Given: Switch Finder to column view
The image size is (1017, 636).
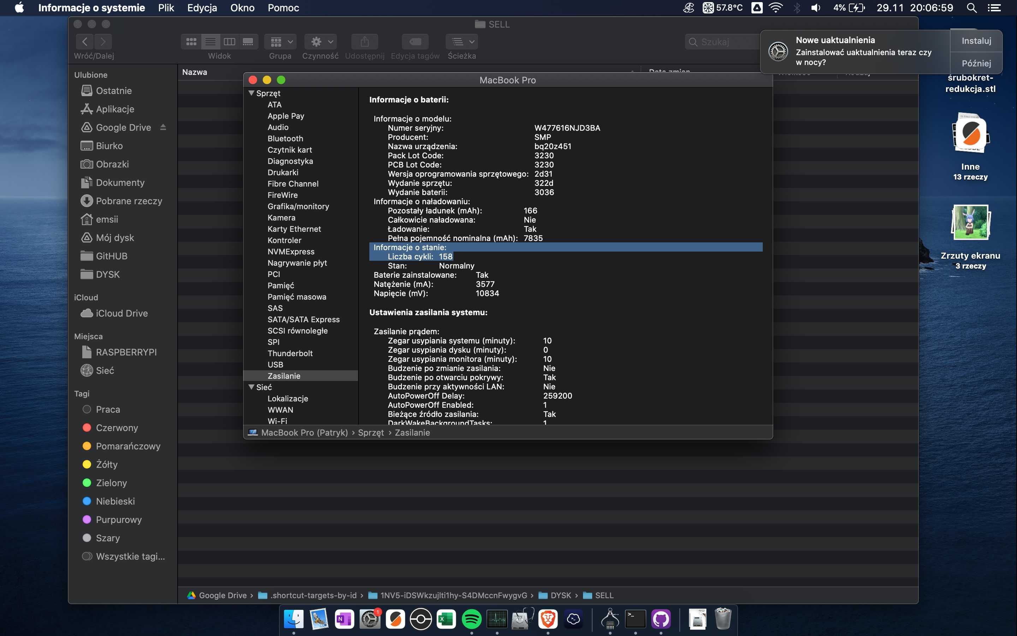Looking at the screenshot, I should [230, 42].
